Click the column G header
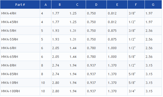 (x=153, y=4)
